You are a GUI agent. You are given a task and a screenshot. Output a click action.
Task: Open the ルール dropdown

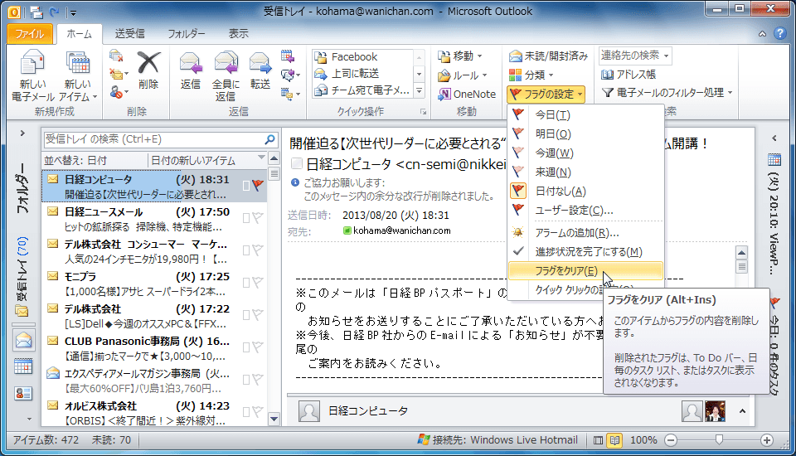click(463, 75)
